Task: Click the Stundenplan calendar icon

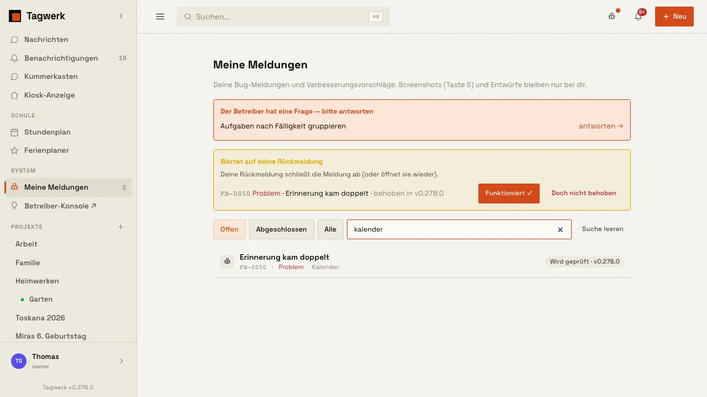Action: 14,132
